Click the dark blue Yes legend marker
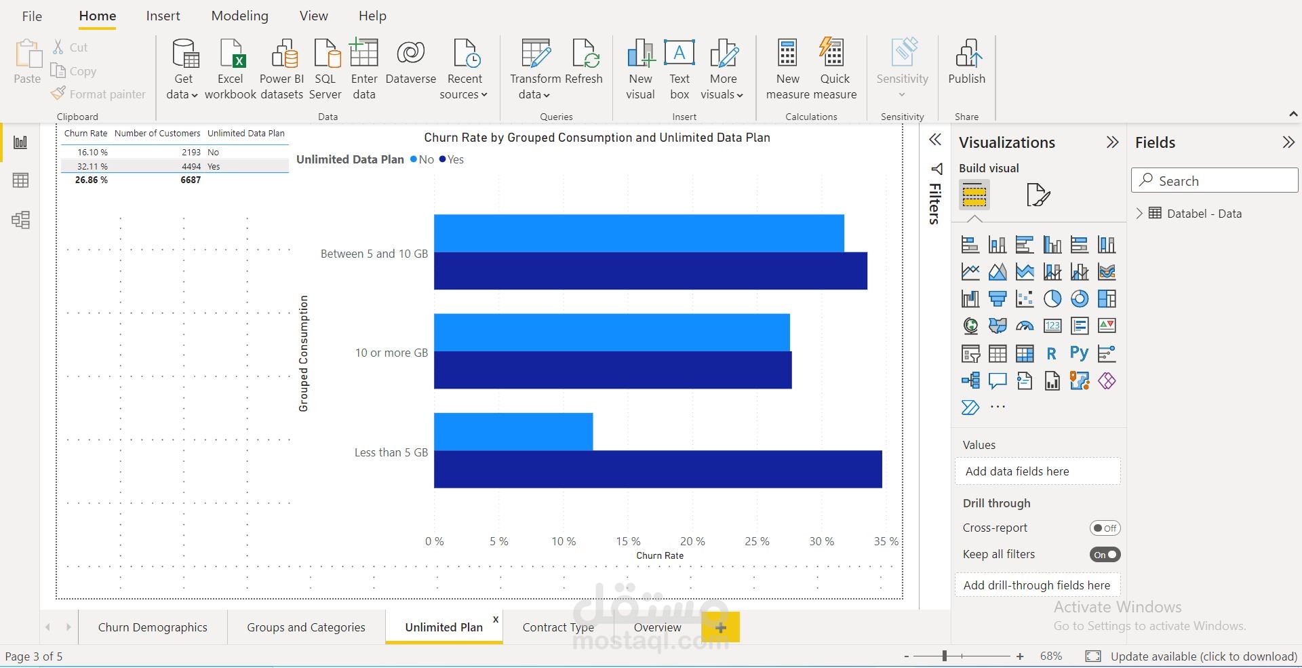Image resolution: width=1302 pixels, height=668 pixels. (x=442, y=159)
